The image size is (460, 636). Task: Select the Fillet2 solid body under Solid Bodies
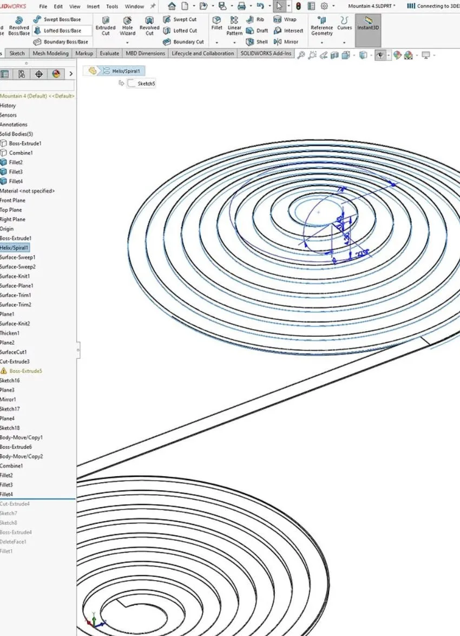pyautogui.click(x=12, y=162)
